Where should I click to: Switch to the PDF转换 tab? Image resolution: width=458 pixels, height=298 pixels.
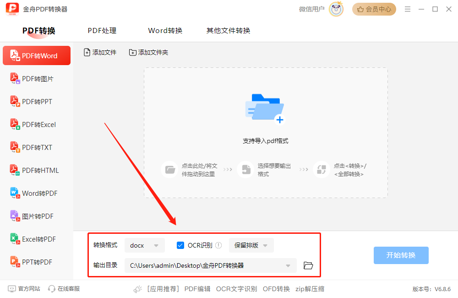click(39, 31)
